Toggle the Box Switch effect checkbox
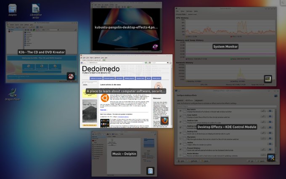Viewport: 286px width, 179px height. 180,111
